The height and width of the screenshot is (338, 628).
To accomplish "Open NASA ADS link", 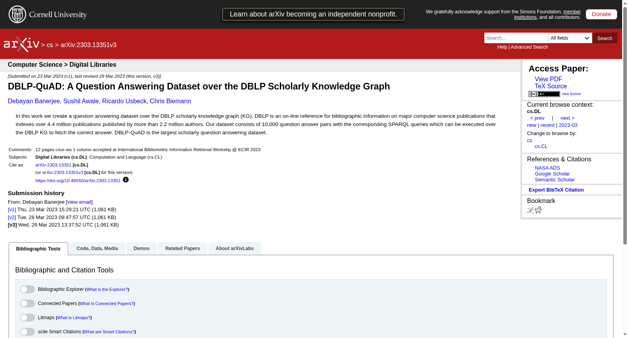I will [547, 168].
